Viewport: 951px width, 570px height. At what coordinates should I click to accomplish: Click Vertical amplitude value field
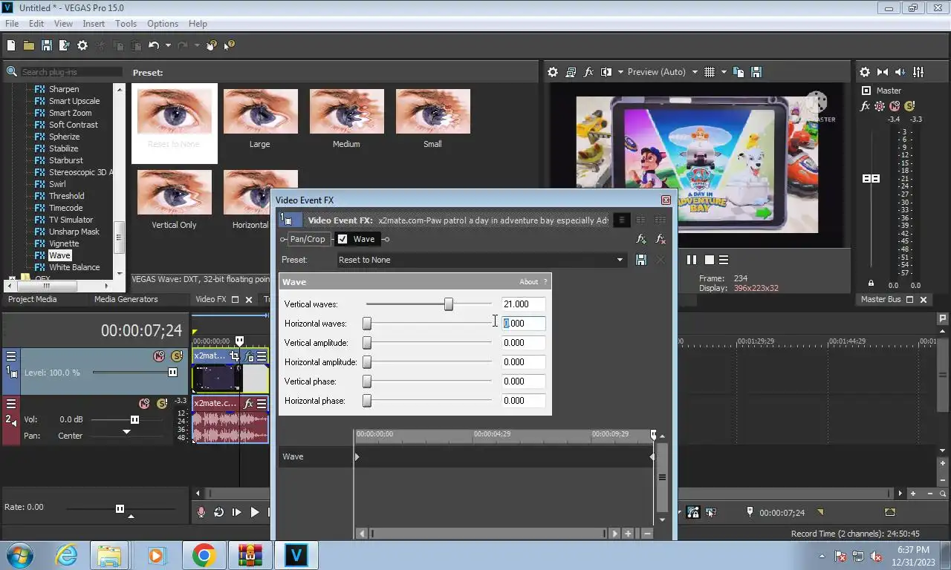(524, 343)
